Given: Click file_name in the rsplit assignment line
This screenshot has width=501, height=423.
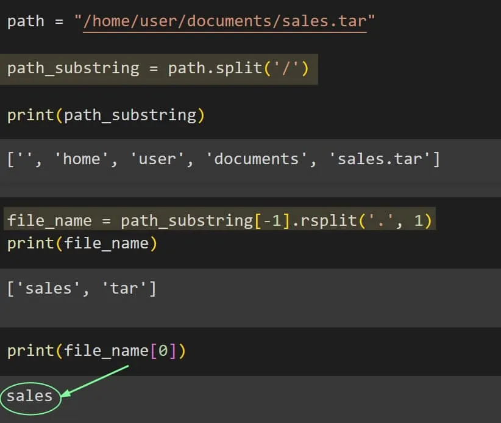Looking at the screenshot, I should pyautogui.click(x=49, y=220).
